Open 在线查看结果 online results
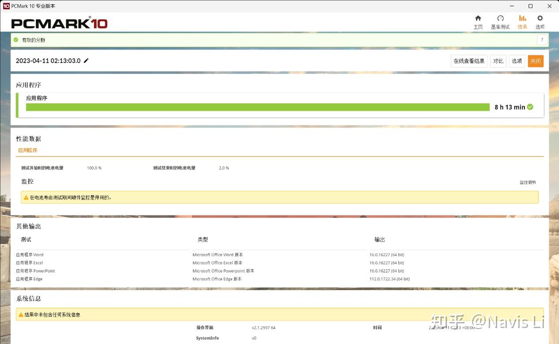The image size is (559, 344). pos(469,61)
